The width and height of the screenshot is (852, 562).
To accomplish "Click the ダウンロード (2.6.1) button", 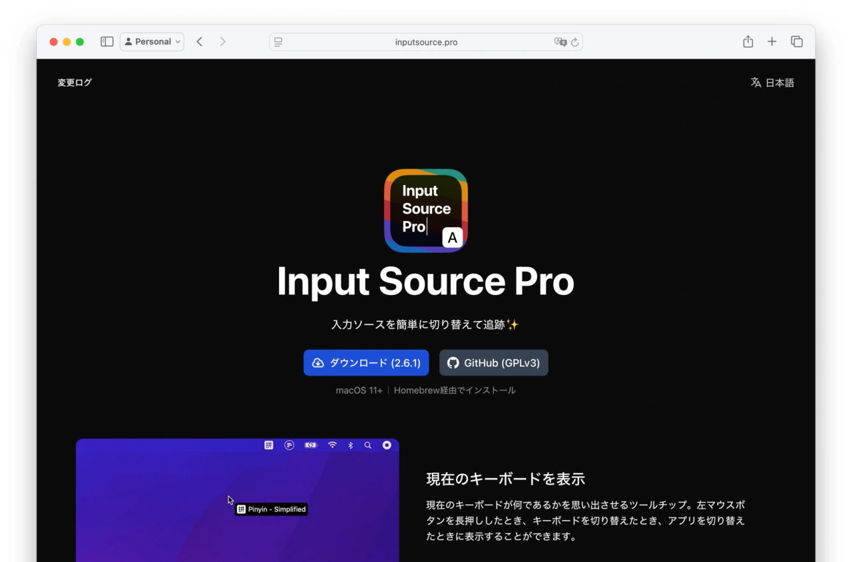I will (366, 363).
